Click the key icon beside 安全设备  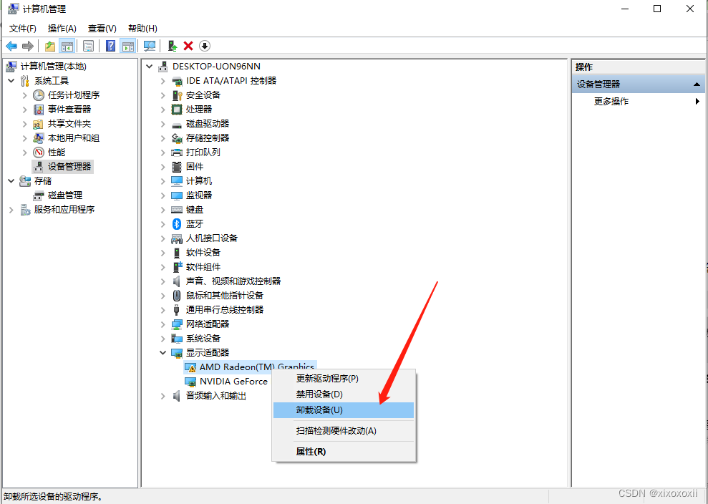click(177, 94)
